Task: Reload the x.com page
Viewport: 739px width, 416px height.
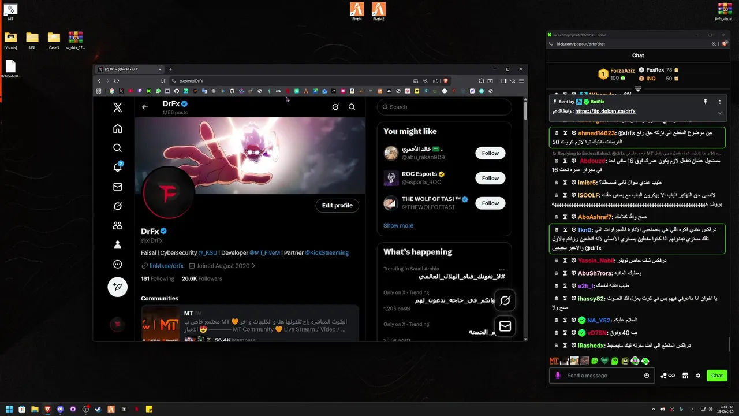Action: [x=117, y=81]
